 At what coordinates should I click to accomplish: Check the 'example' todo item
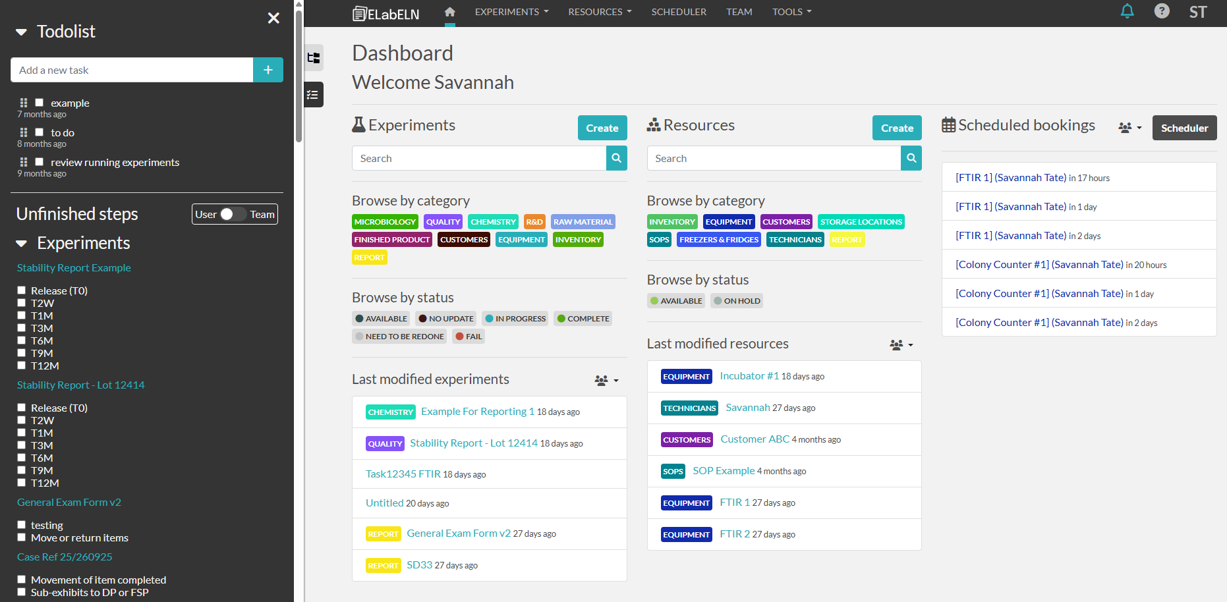40,103
